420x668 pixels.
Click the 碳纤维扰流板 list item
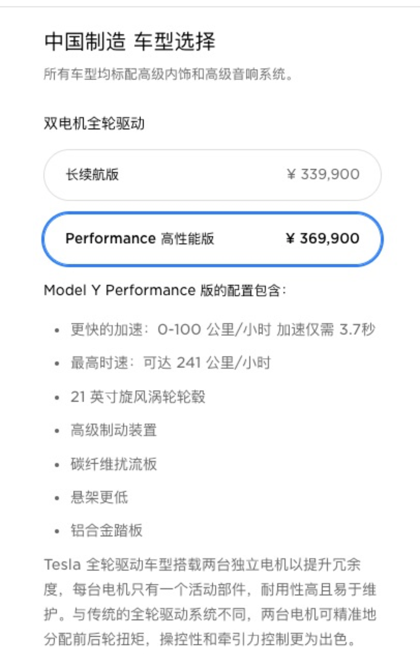[114, 464]
